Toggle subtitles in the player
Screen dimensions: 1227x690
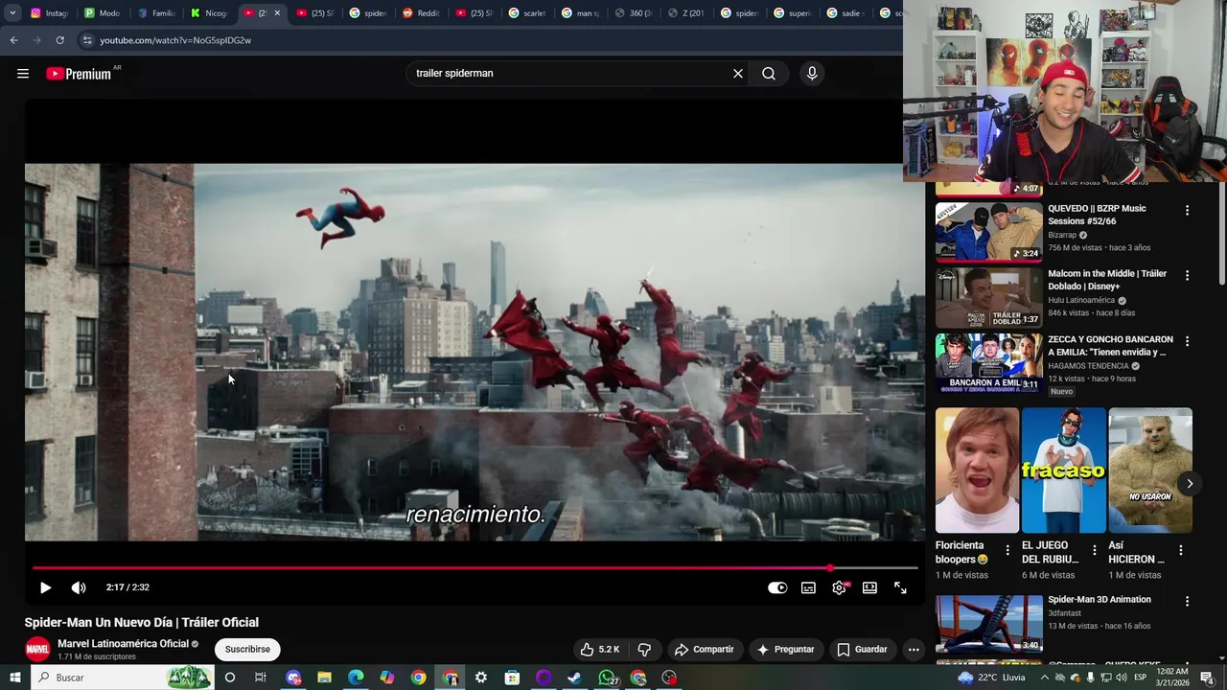click(808, 587)
